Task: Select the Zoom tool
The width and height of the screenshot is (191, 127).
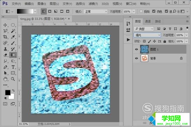Action: pos(13,79)
